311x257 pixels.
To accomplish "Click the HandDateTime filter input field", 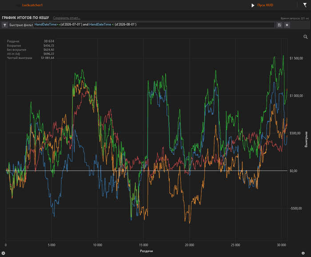I will pos(154,25).
